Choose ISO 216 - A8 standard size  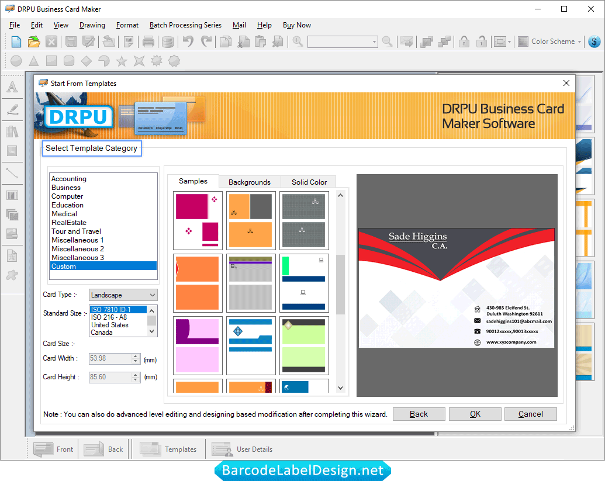click(x=109, y=317)
